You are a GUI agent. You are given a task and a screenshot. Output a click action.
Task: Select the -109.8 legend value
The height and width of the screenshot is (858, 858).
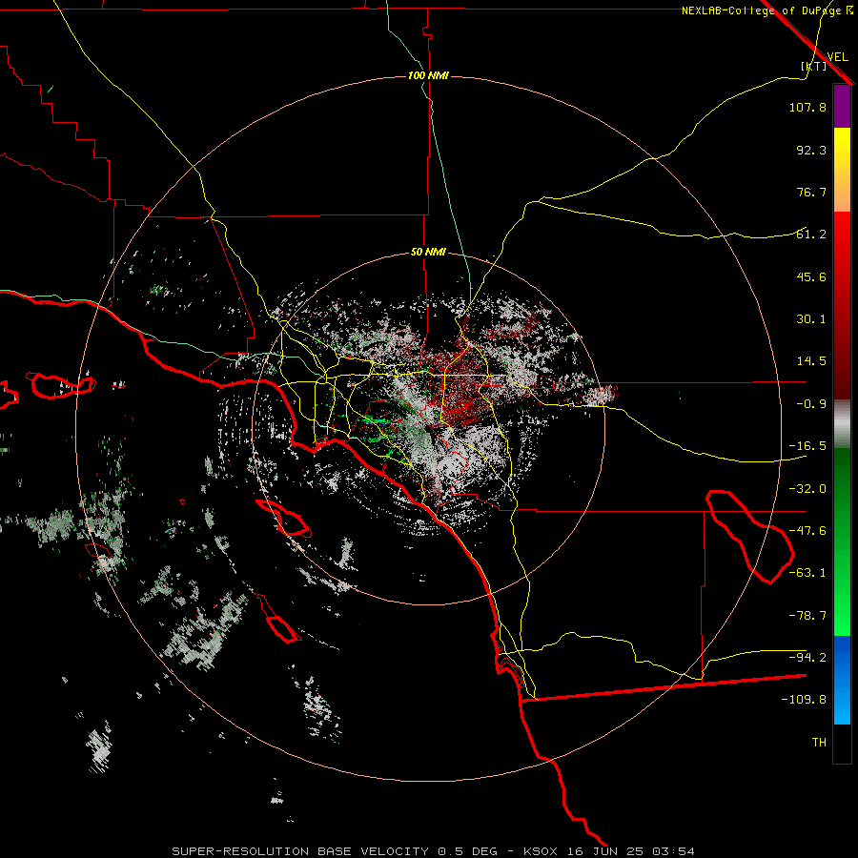[804, 700]
